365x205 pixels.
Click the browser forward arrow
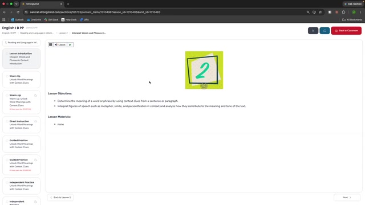11,12
